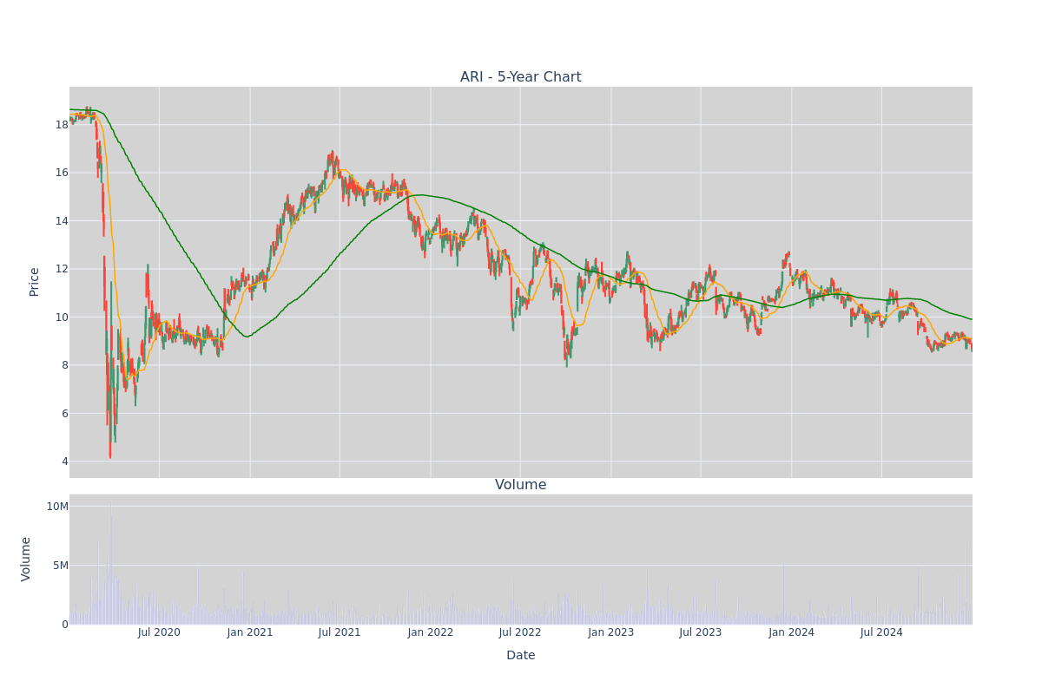Screen dimensions: 1042x694
Task: Select the "Jan 2024" date tick
Action: click(x=792, y=632)
